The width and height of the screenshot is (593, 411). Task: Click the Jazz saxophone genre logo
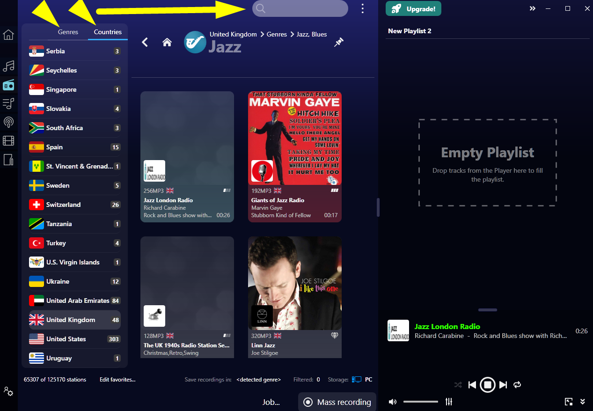click(x=195, y=42)
